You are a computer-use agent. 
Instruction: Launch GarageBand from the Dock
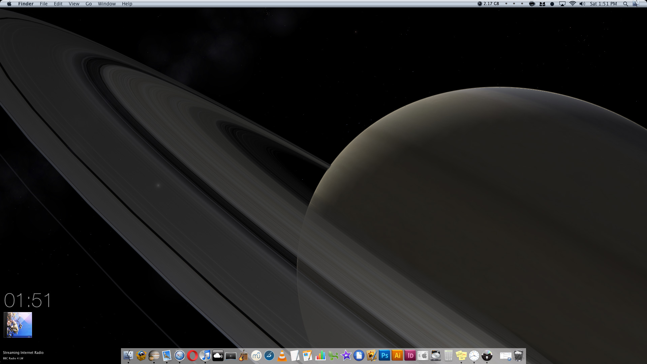pyautogui.click(x=244, y=356)
